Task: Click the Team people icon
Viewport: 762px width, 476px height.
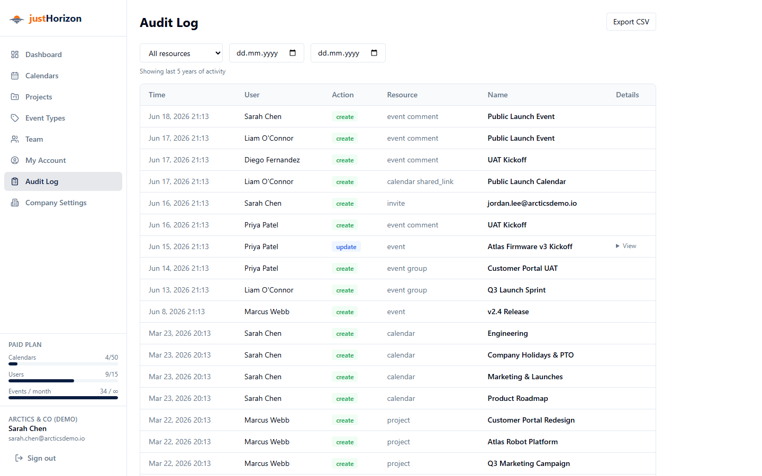Action: pos(15,139)
